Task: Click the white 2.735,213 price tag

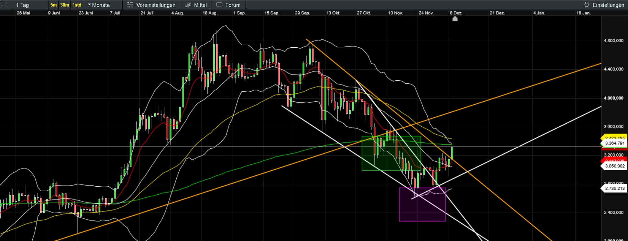Action: point(614,188)
